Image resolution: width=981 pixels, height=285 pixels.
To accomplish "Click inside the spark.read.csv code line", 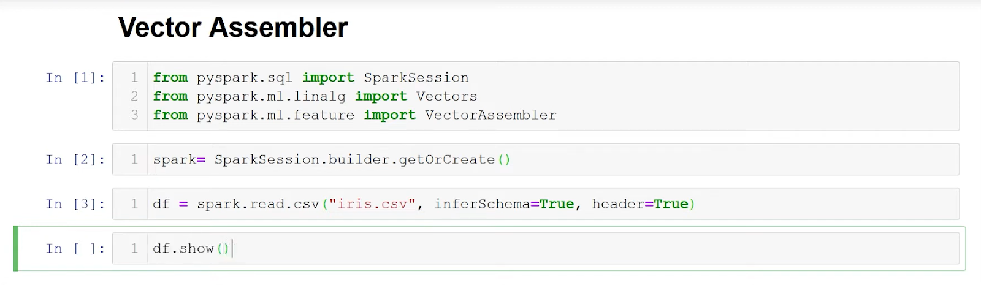I will pos(424,204).
